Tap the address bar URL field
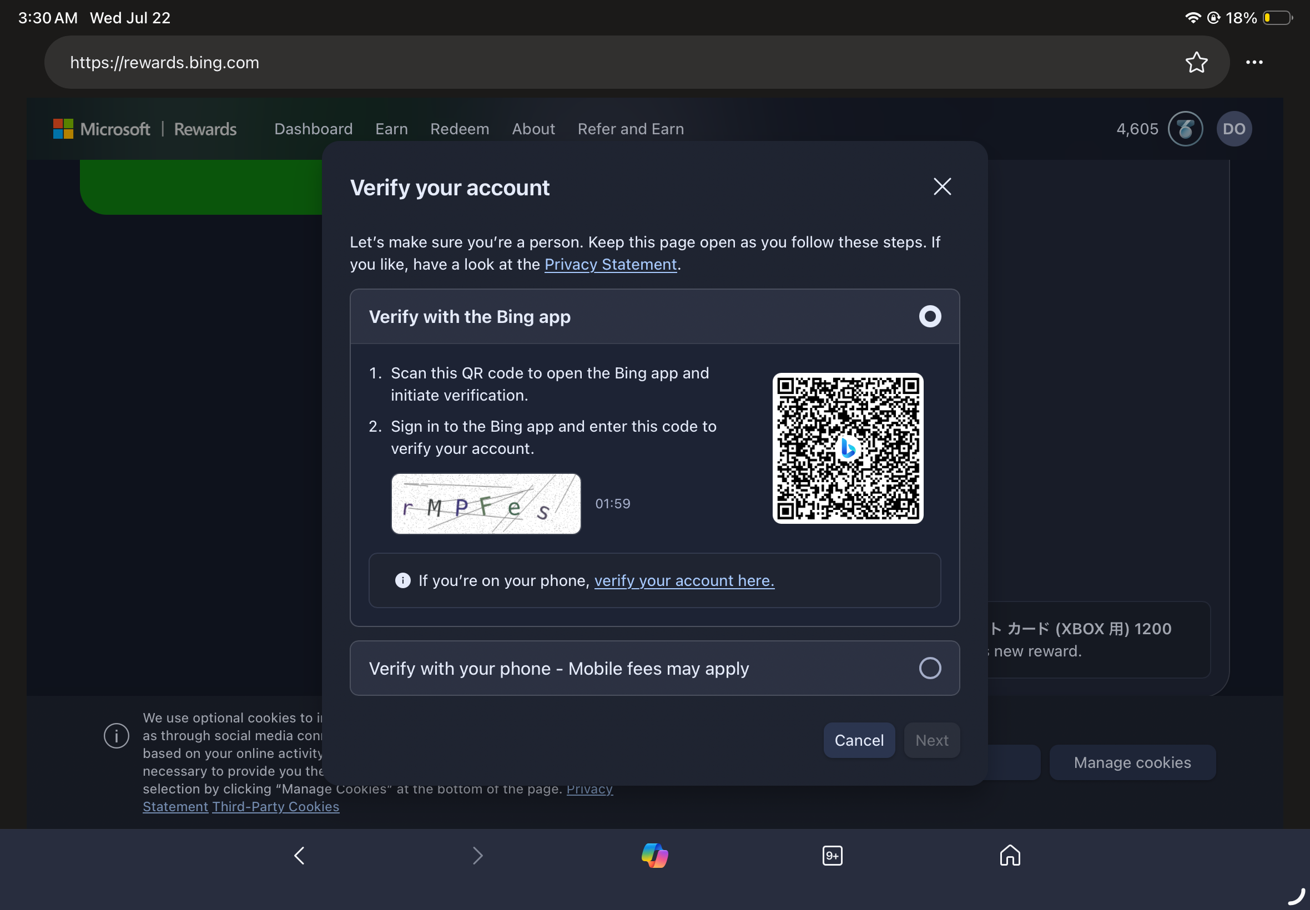The width and height of the screenshot is (1310, 910). 637,62
